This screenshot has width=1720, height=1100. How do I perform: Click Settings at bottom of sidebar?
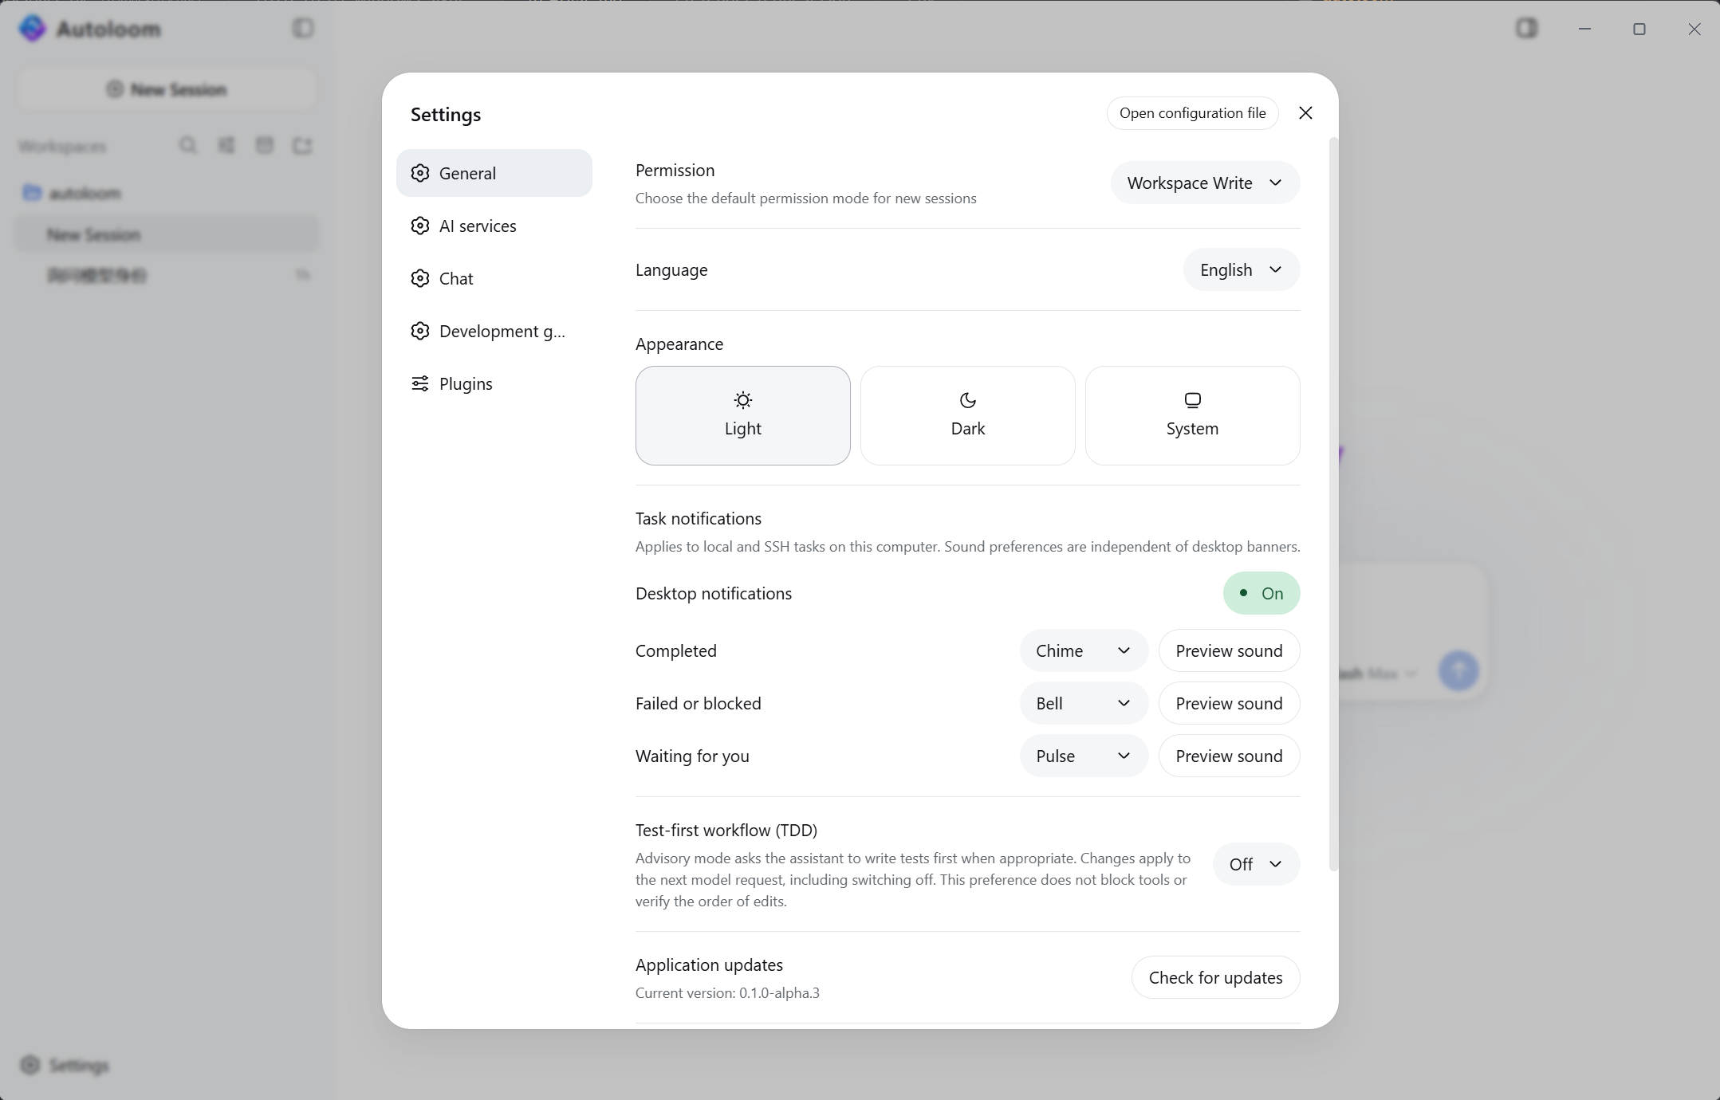coord(65,1065)
